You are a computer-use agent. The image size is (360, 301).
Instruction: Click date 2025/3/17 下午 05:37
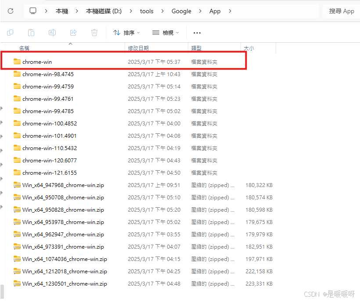point(154,62)
